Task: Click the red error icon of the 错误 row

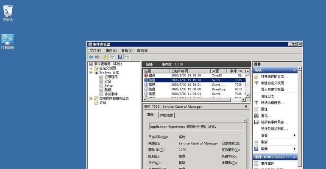Action: click(146, 76)
